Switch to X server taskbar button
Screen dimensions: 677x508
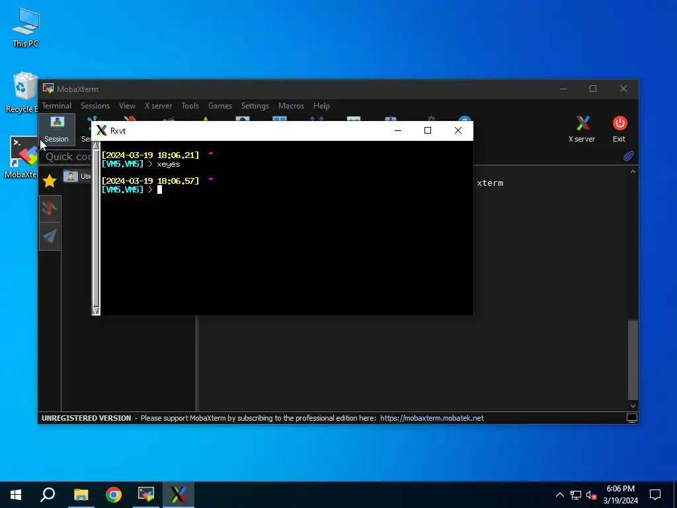[179, 495]
